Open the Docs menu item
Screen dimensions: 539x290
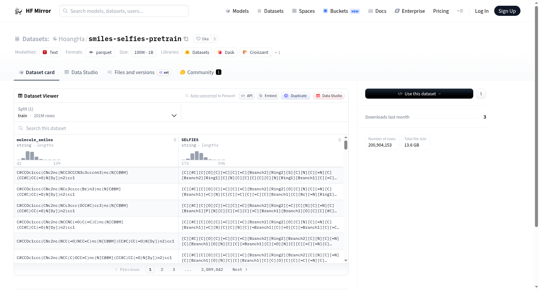coord(377,11)
